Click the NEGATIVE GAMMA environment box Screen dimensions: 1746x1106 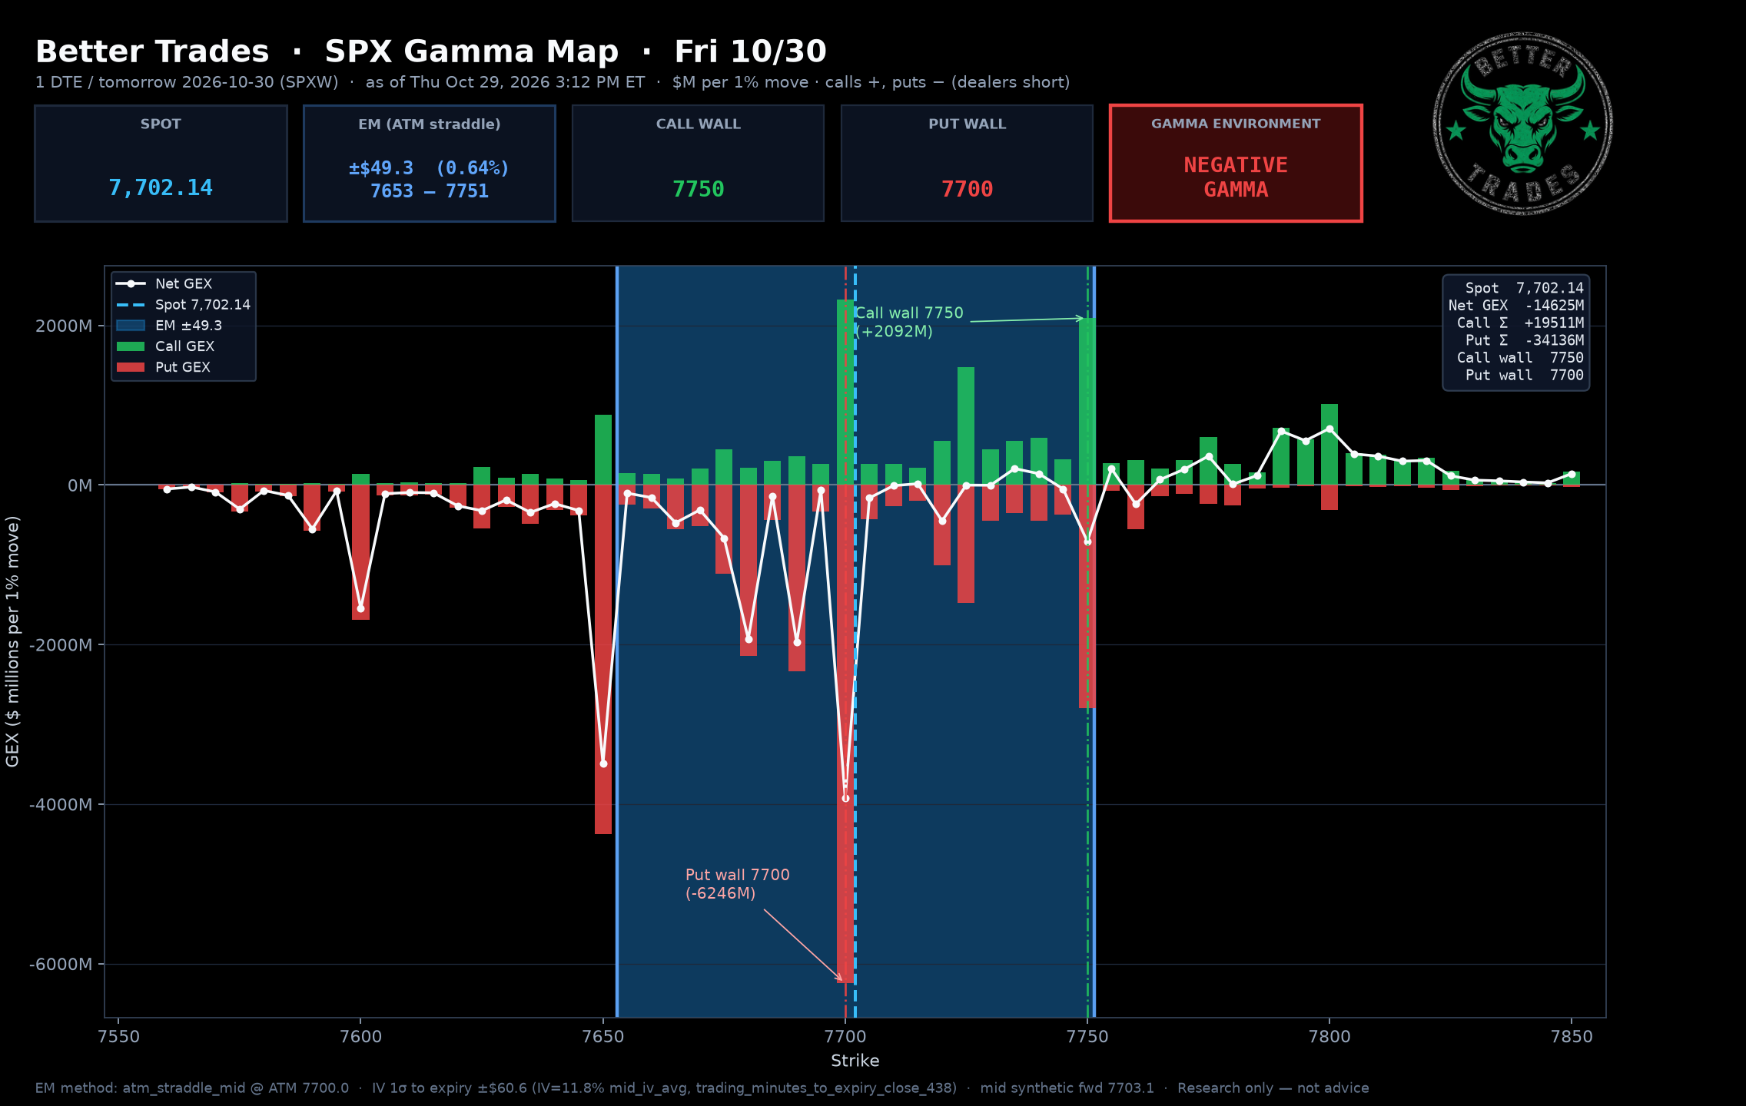coord(1236,164)
